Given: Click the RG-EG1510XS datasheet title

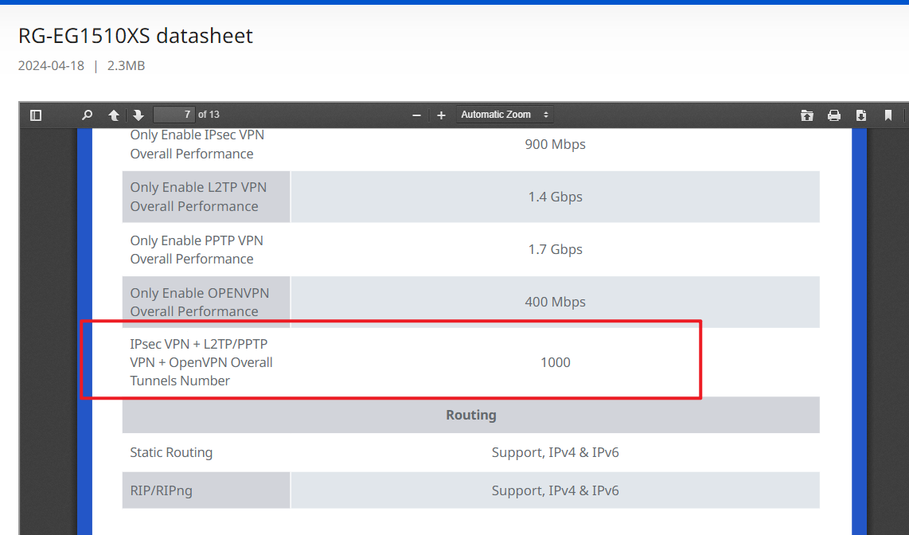Looking at the screenshot, I should click(x=135, y=36).
